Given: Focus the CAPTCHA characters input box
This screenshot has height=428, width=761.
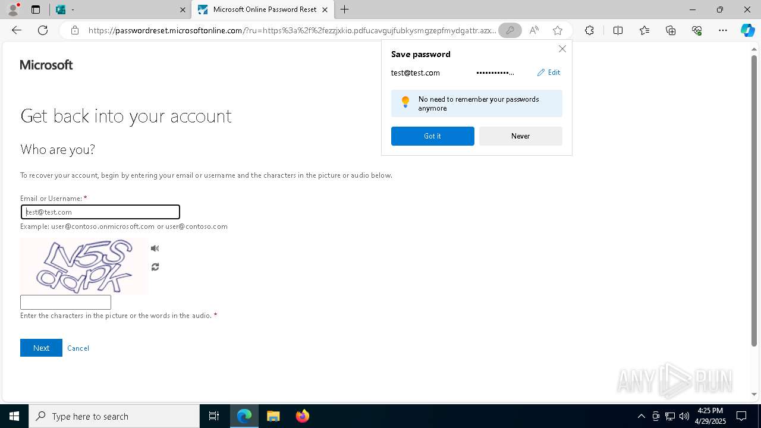Looking at the screenshot, I should [65, 302].
